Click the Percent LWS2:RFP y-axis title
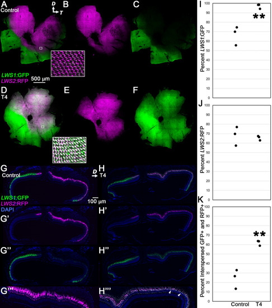The image size is (272, 308). click(x=202, y=150)
